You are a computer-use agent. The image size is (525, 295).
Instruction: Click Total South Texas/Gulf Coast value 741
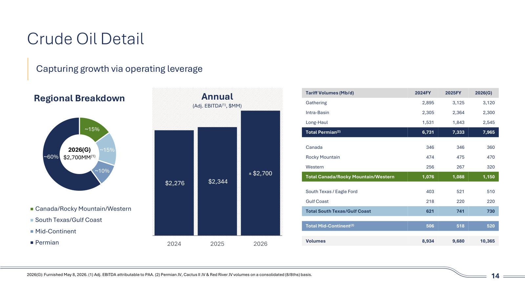460,211
